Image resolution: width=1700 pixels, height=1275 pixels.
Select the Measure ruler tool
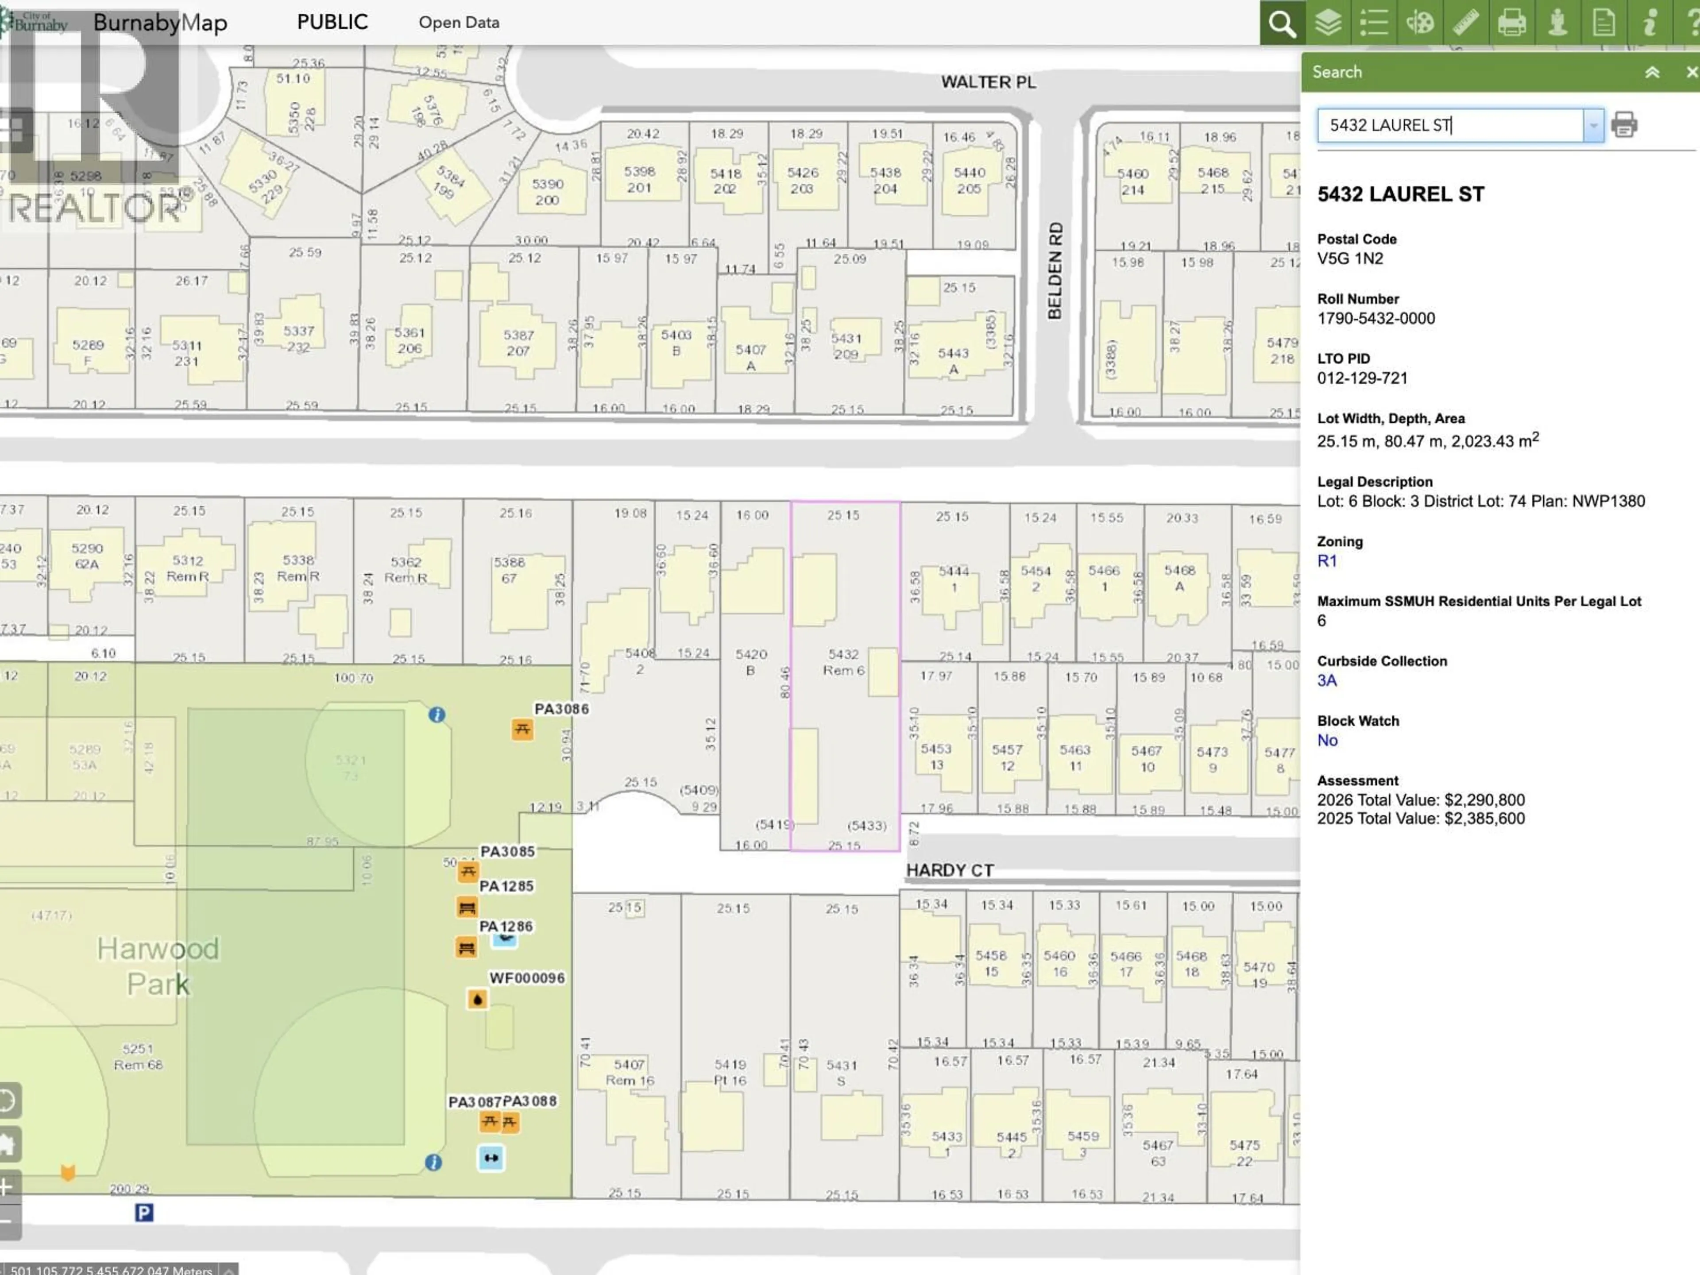point(1466,23)
